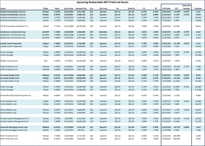Select call date '3/15/2017' in AREpE row

[x=167, y=96]
